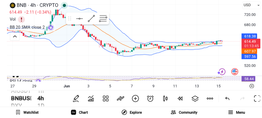Click the orange 607.97 basis price label
The image size is (262, 118).
(249, 51)
